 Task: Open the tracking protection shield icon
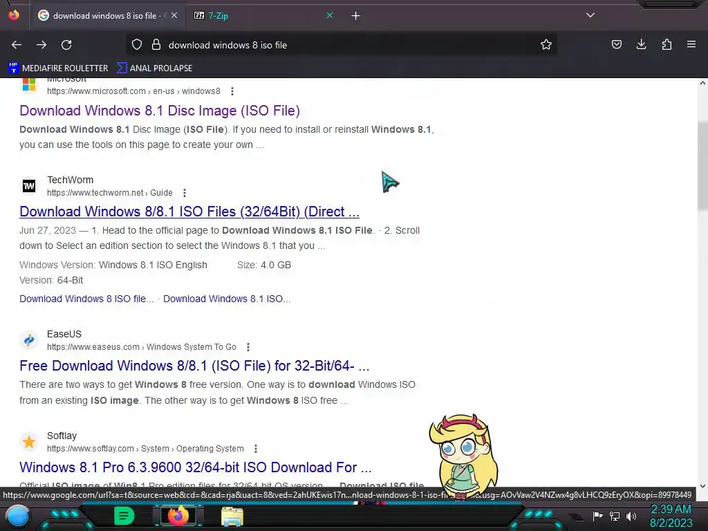tap(137, 45)
